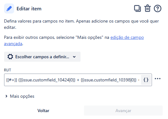168x119 pixels.
Task: Click the chevron arrow beside Mais opções
Action: (x=6, y=96)
